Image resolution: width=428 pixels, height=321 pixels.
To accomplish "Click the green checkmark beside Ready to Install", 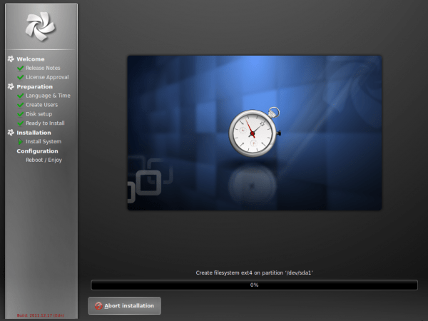I will coord(21,123).
